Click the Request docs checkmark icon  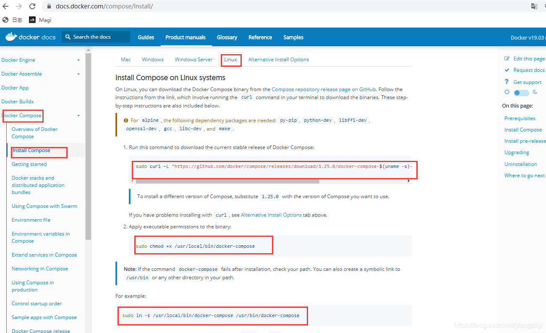coord(507,70)
